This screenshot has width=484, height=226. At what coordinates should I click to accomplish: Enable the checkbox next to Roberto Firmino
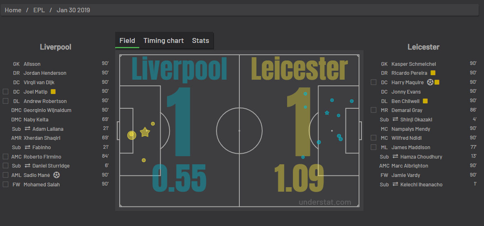[6, 157]
